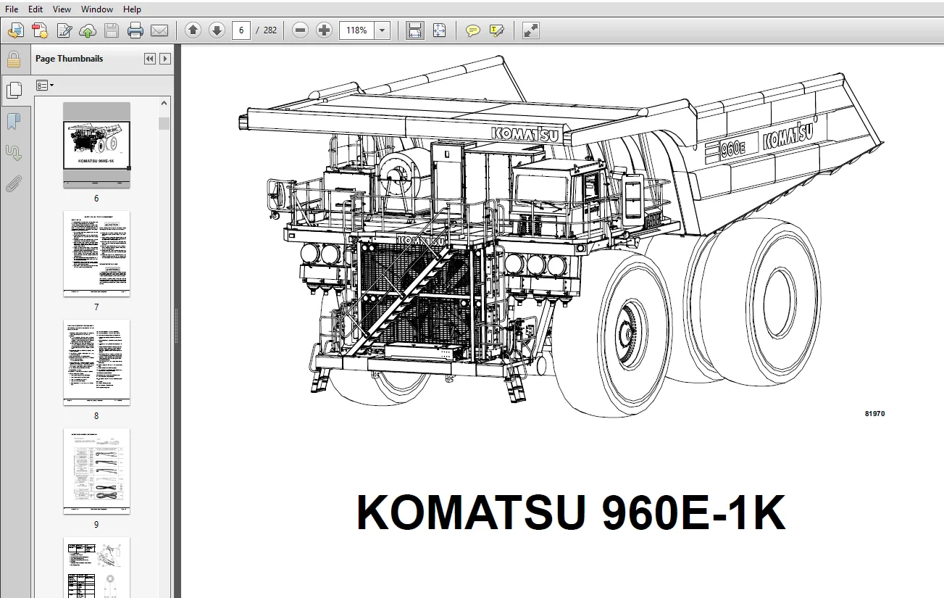Image resolution: width=944 pixels, height=598 pixels.
Task: Open the Help menu
Action: [x=132, y=9]
